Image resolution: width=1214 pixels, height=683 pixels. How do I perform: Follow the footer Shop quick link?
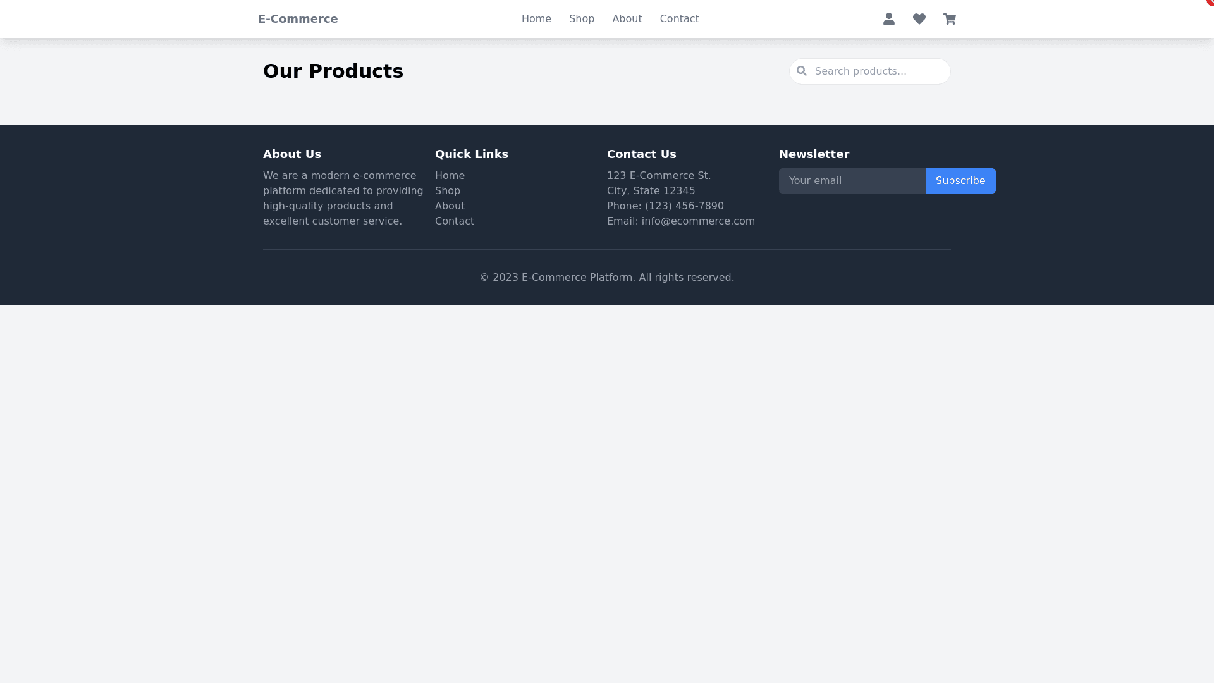448,191
